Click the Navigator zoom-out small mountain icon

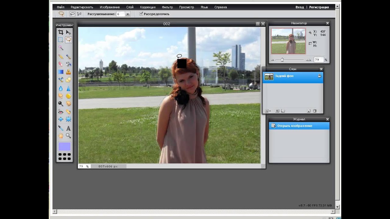coord(272,60)
